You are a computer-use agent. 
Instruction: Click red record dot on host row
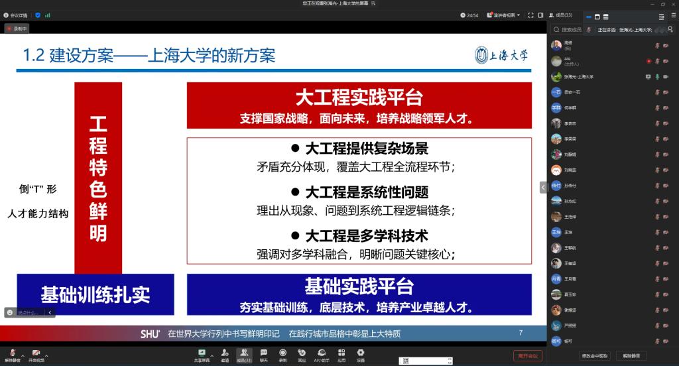pos(648,61)
